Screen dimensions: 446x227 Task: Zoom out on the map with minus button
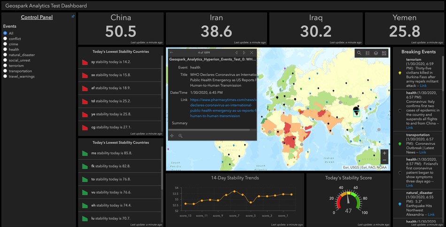pyautogui.click(x=384, y=161)
